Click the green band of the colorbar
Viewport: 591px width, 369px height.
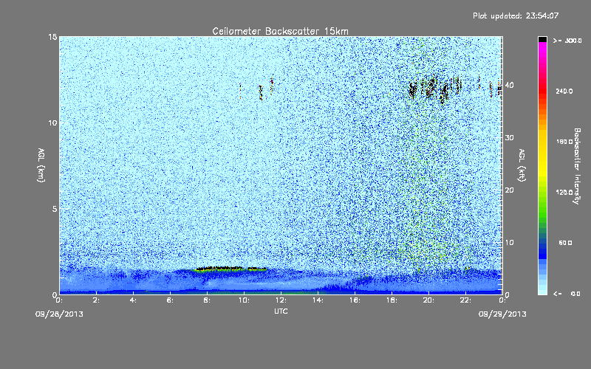point(542,211)
